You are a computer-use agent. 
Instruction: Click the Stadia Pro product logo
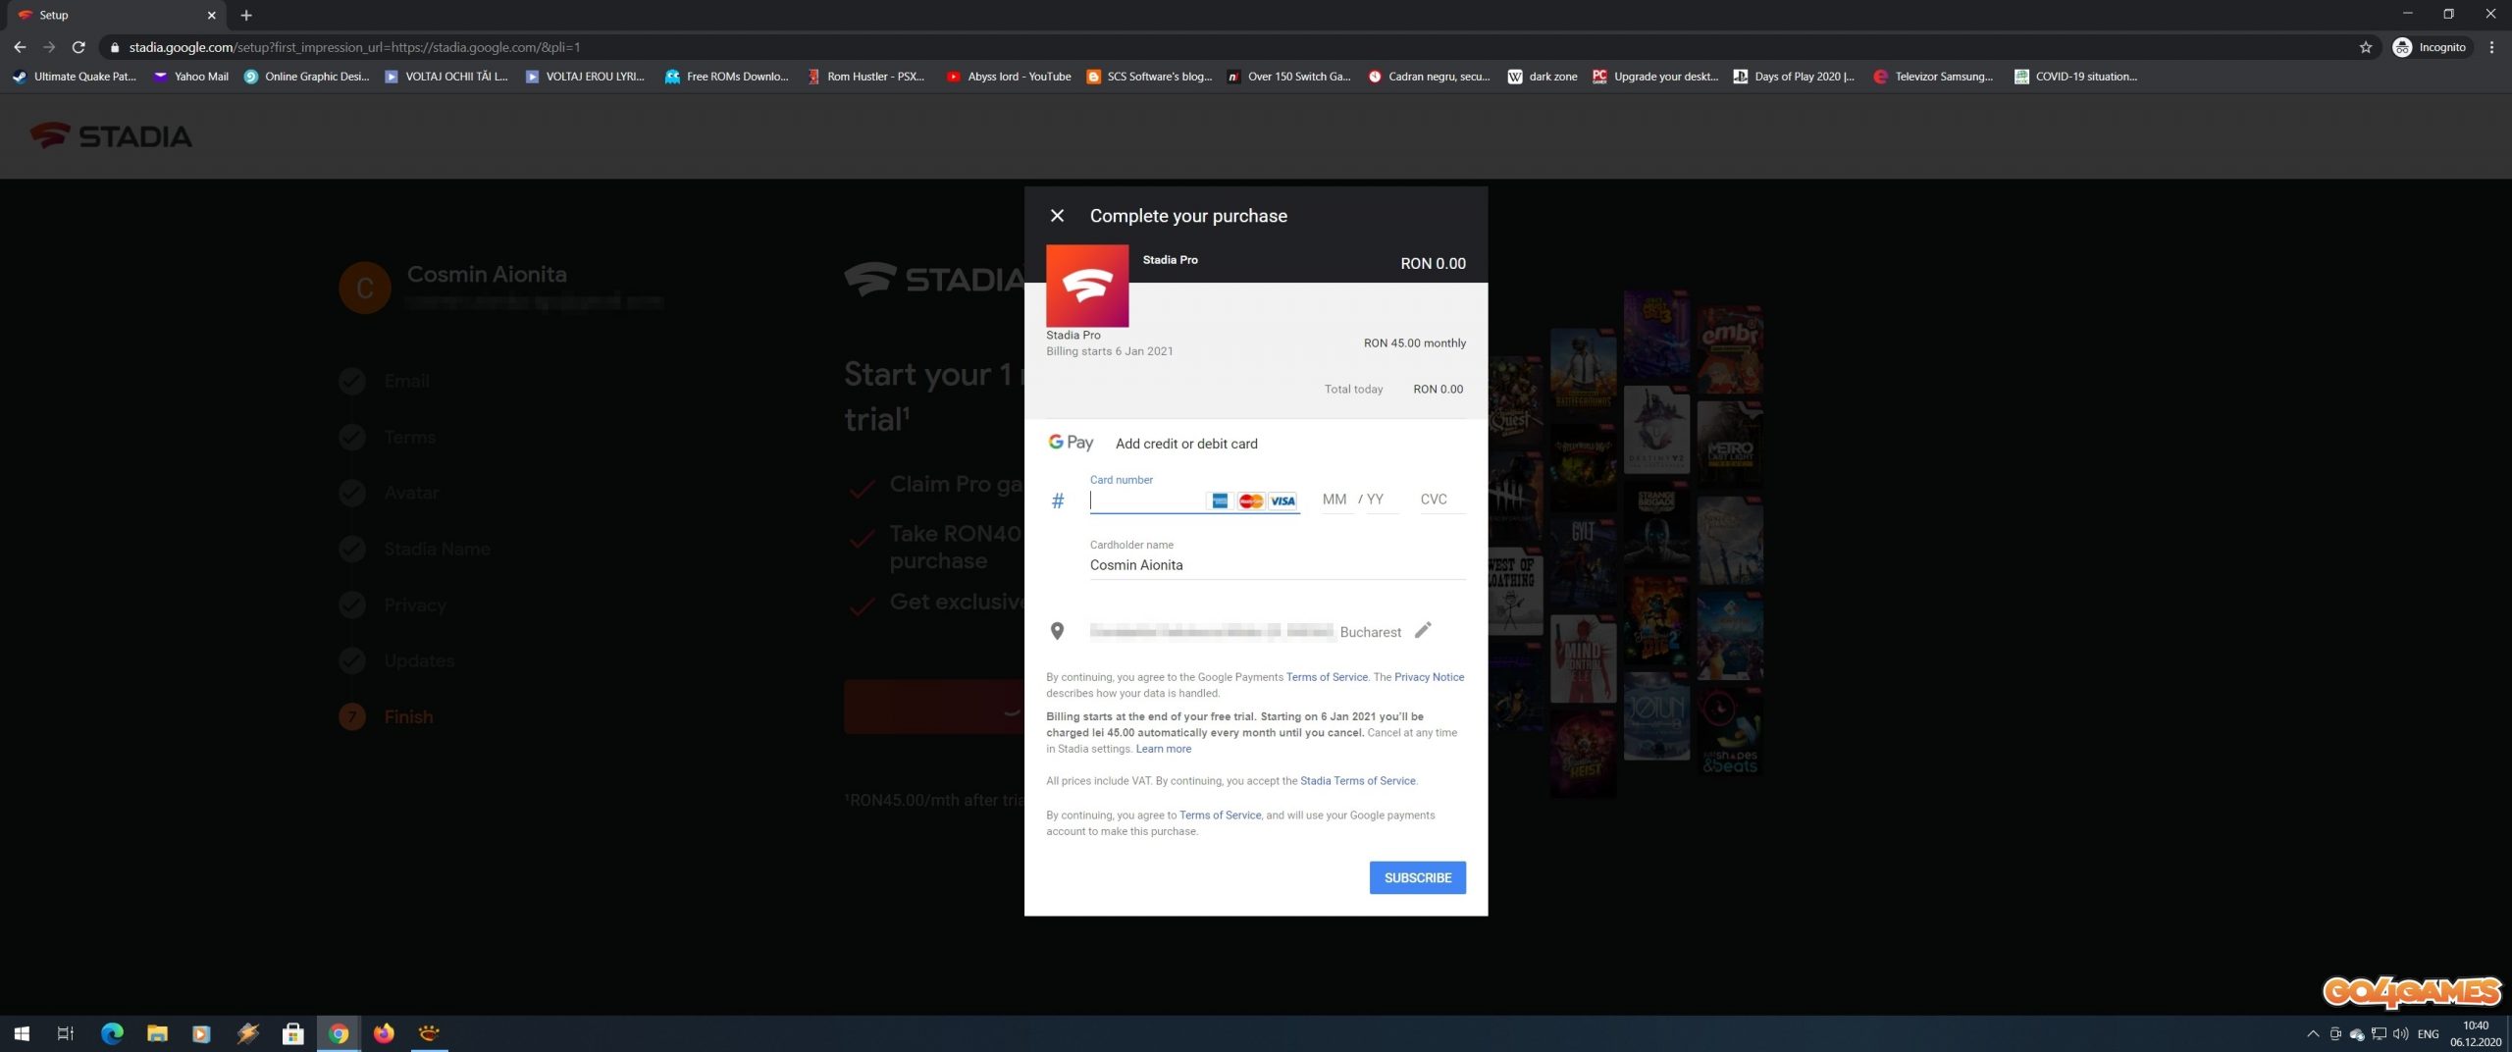1087,286
